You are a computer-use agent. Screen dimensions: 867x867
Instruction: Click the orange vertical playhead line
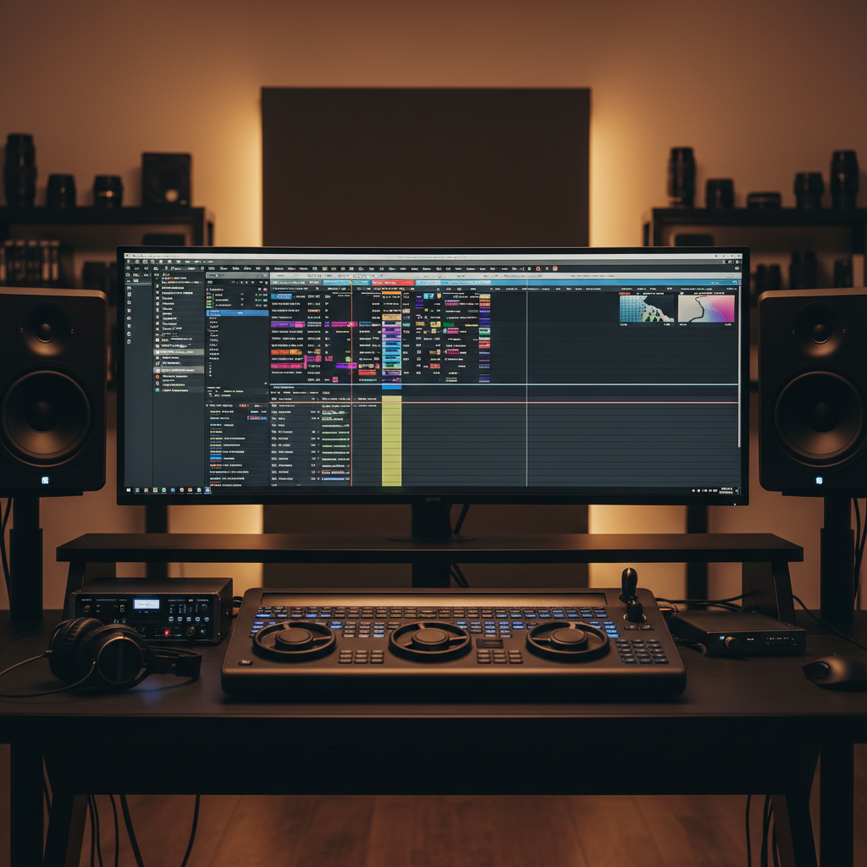(351, 383)
